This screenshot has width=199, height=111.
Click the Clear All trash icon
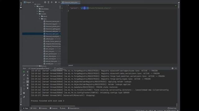(x=28, y=88)
